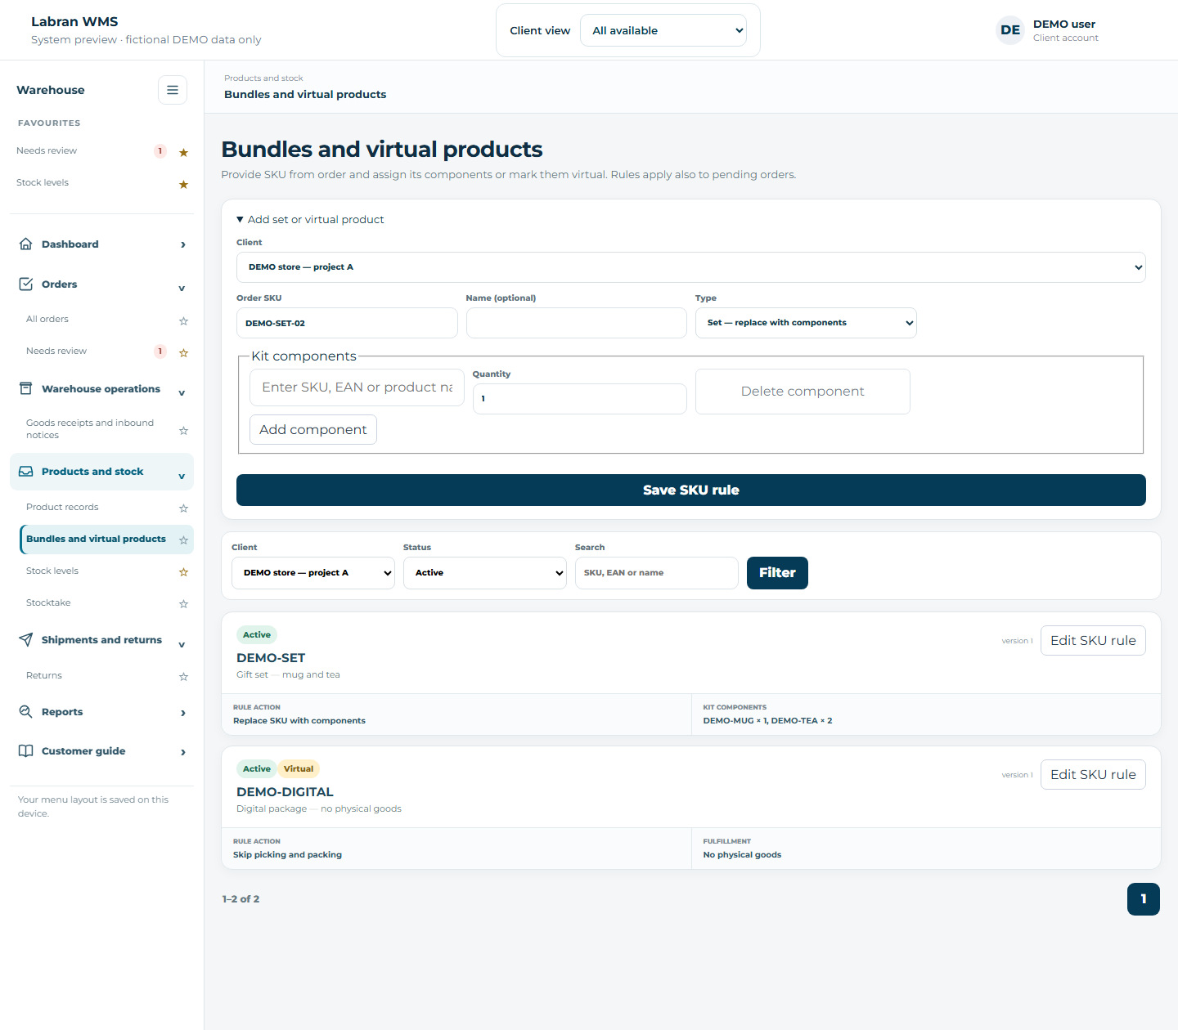Image resolution: width=1178 pixels, height=1030 pixels.
Task: Click the Orders checkbox icon
Action: click(x=26, y=284)
